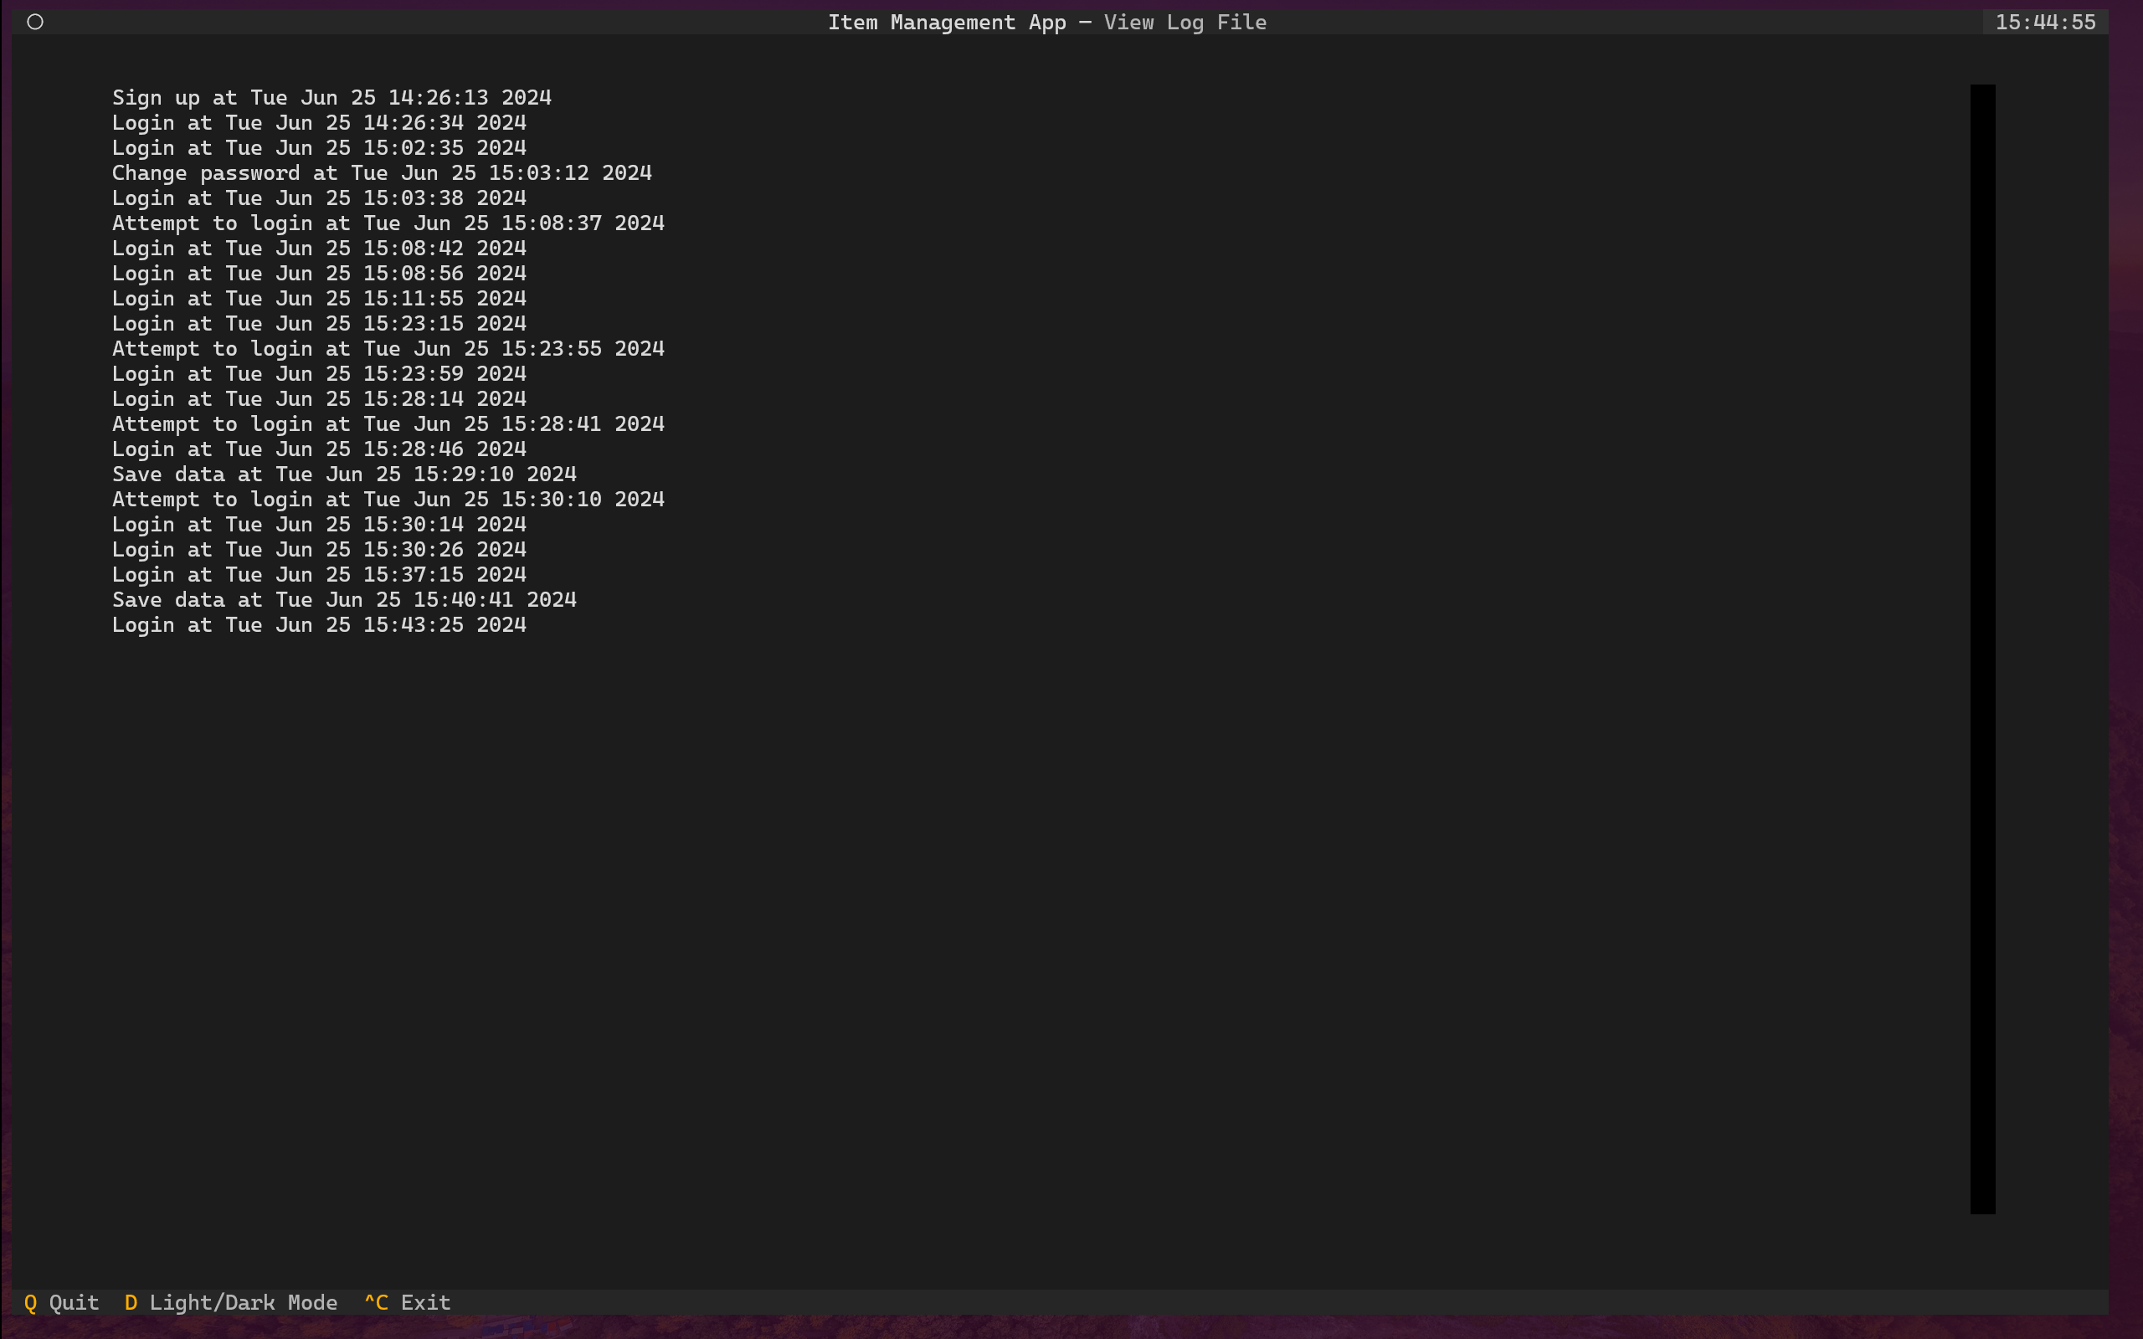Viewport: 2143px width, 1339px height.
Task: Select the 'Save data at 15:40:41' line
Action: [343, 599]
